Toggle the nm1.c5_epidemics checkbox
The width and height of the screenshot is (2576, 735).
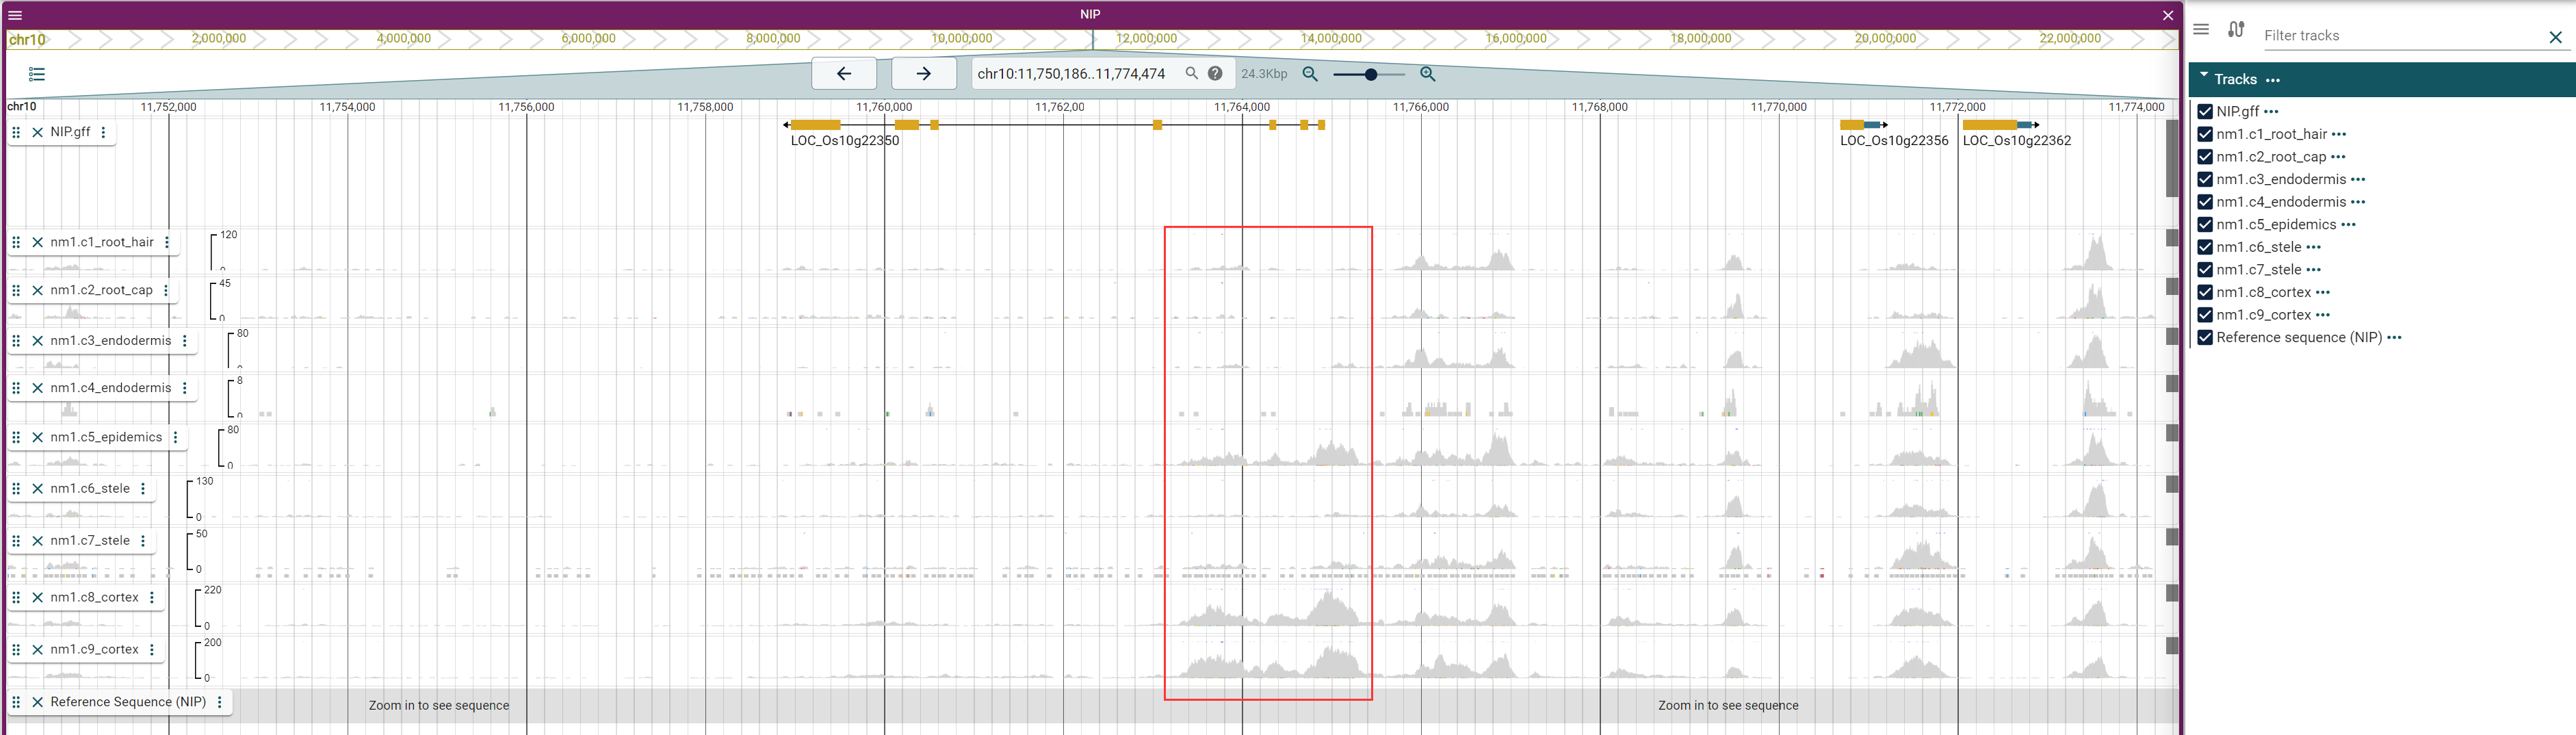pos(2205,224)
